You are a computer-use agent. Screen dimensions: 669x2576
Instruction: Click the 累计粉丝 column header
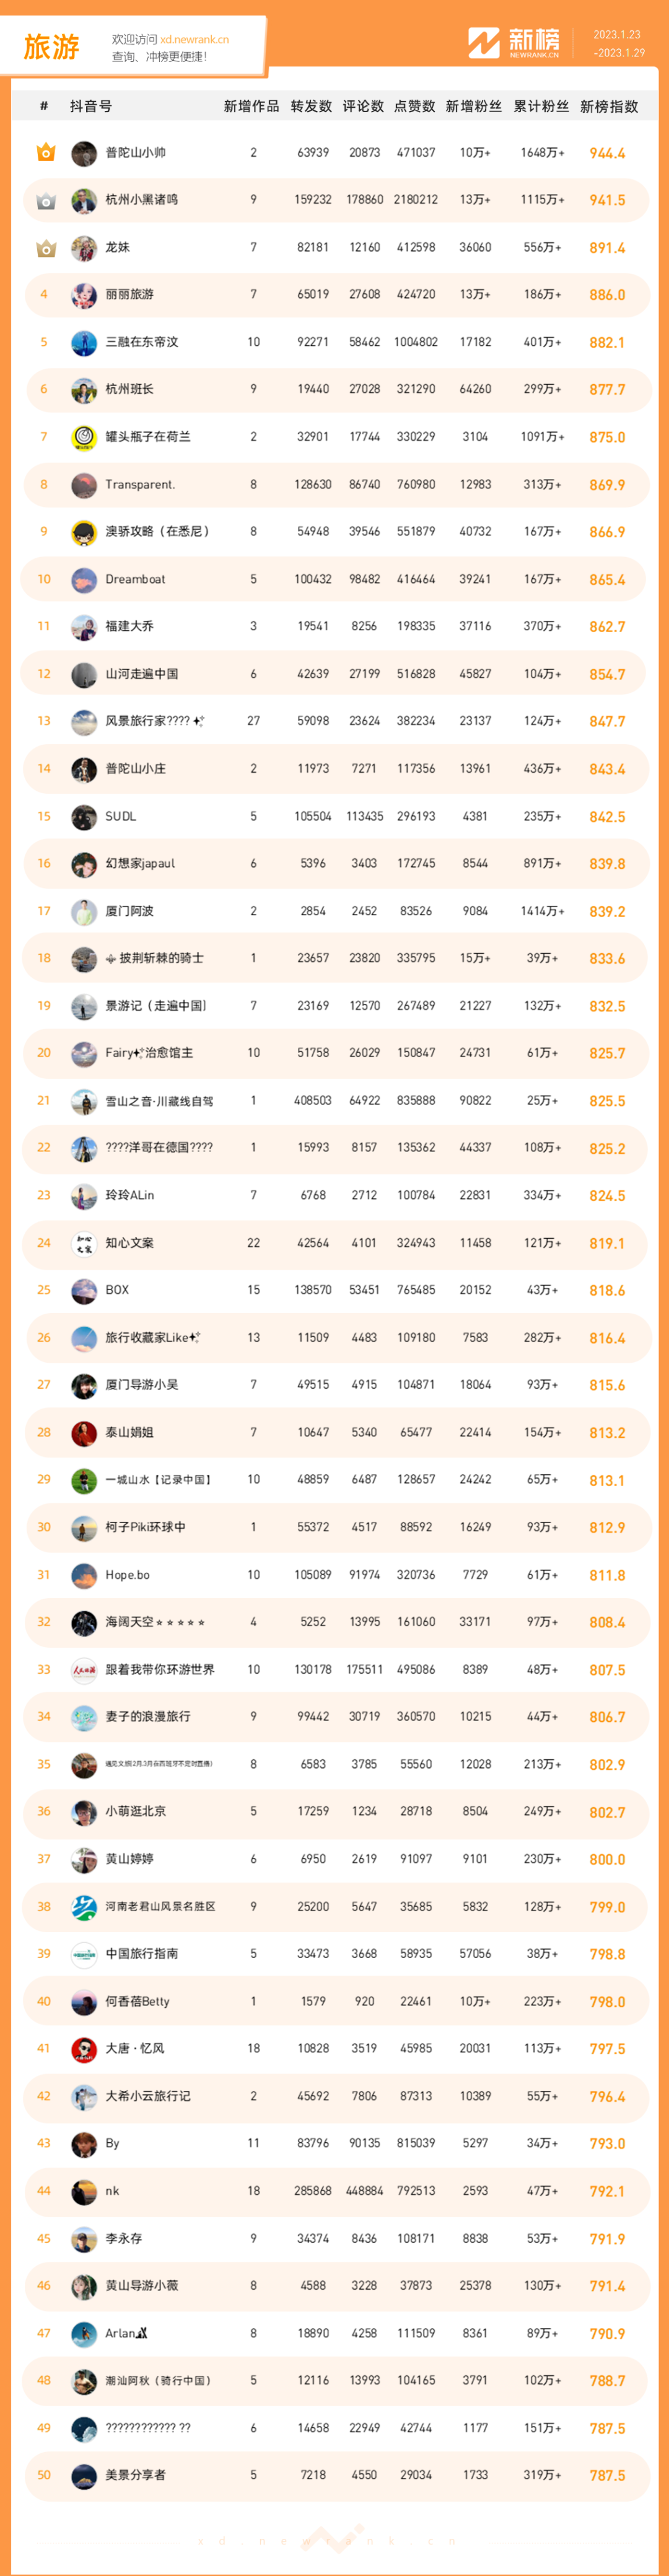pyautogui.click(x=541, y=106)
